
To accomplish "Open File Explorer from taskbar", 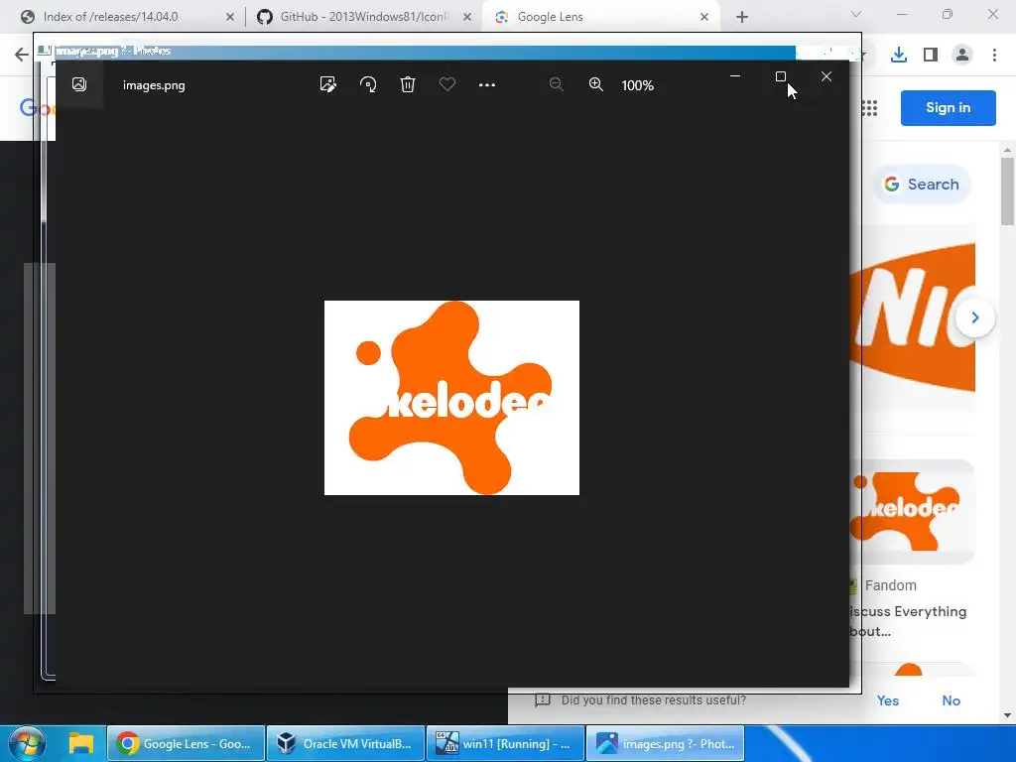I will (81, 743).
